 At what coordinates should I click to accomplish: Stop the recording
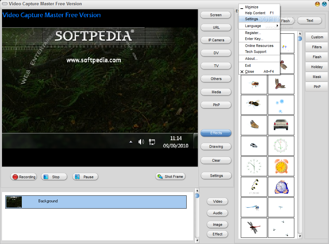pyautogui.click(x=54, y=177)
